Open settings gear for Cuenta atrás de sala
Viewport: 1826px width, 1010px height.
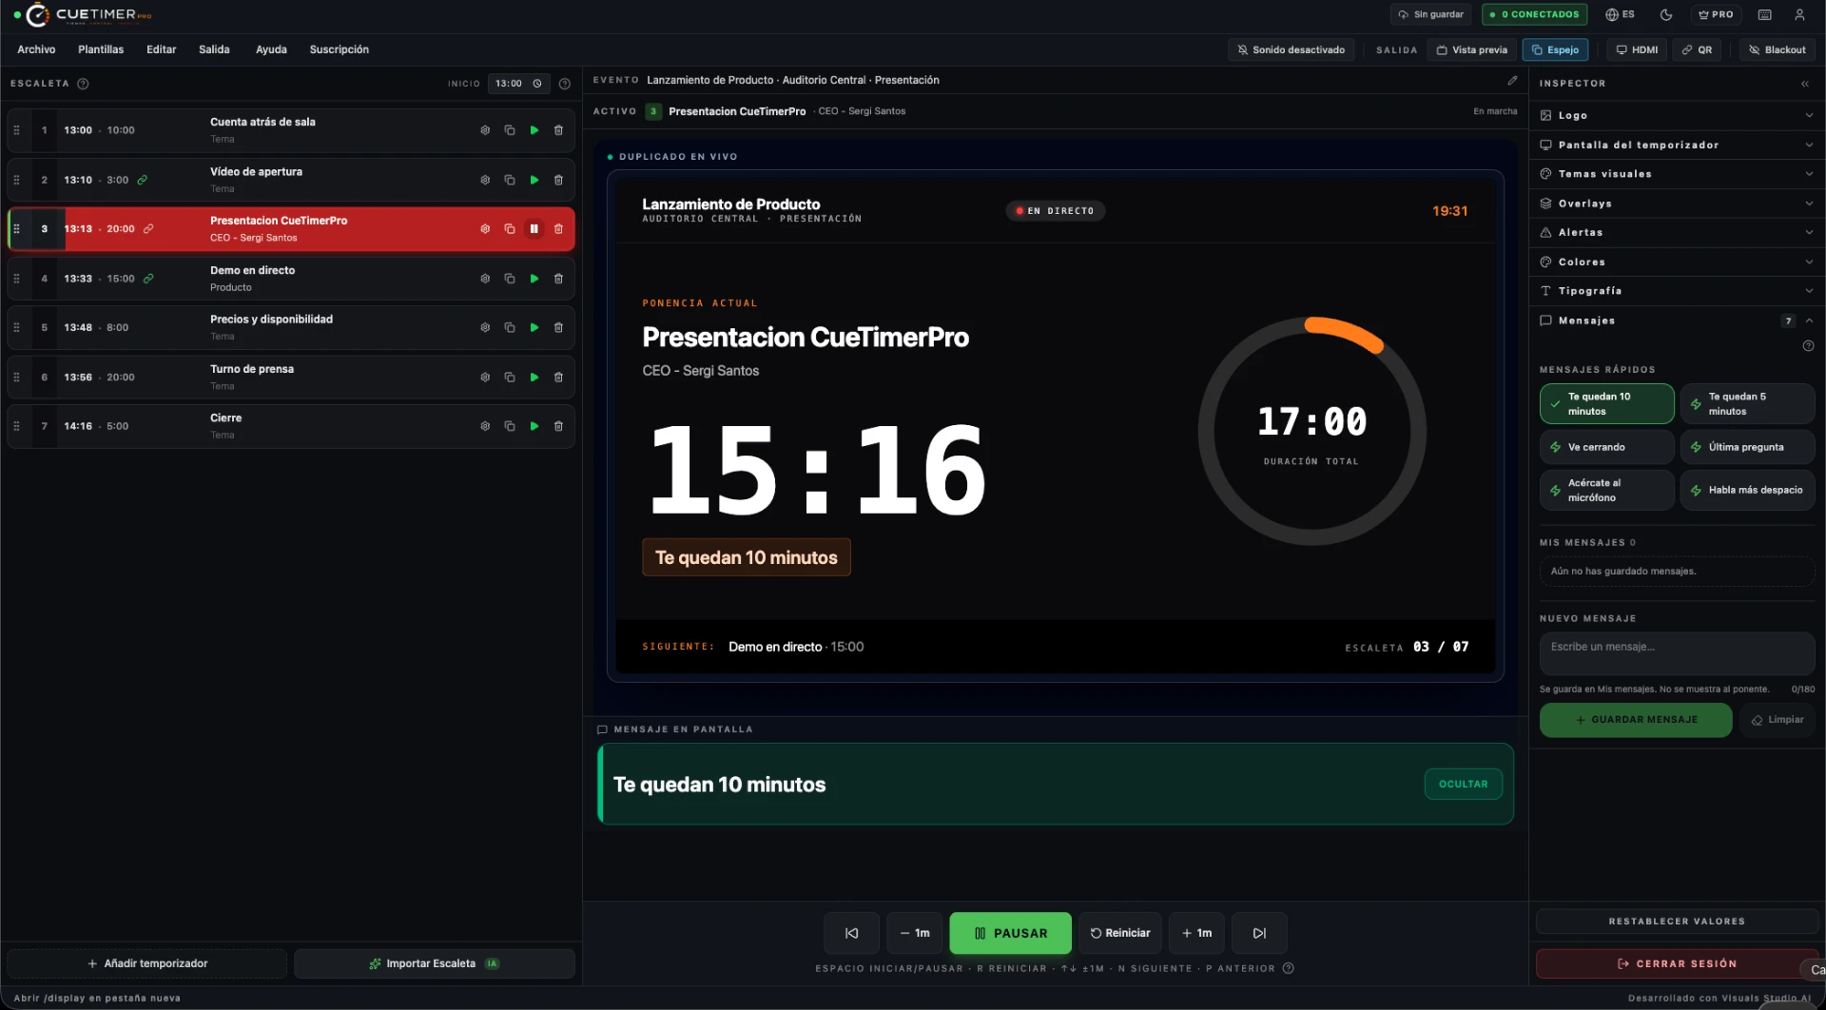pos(485,130)
